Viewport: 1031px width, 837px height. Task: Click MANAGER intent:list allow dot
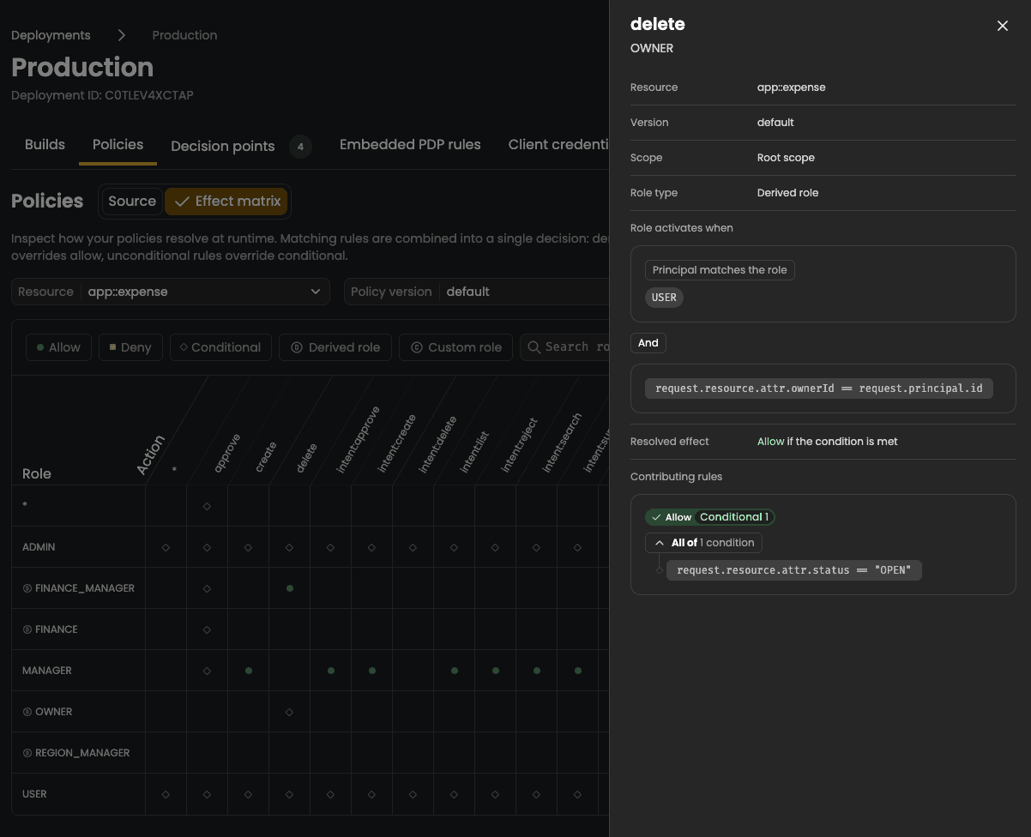click(x=455, y=671)
